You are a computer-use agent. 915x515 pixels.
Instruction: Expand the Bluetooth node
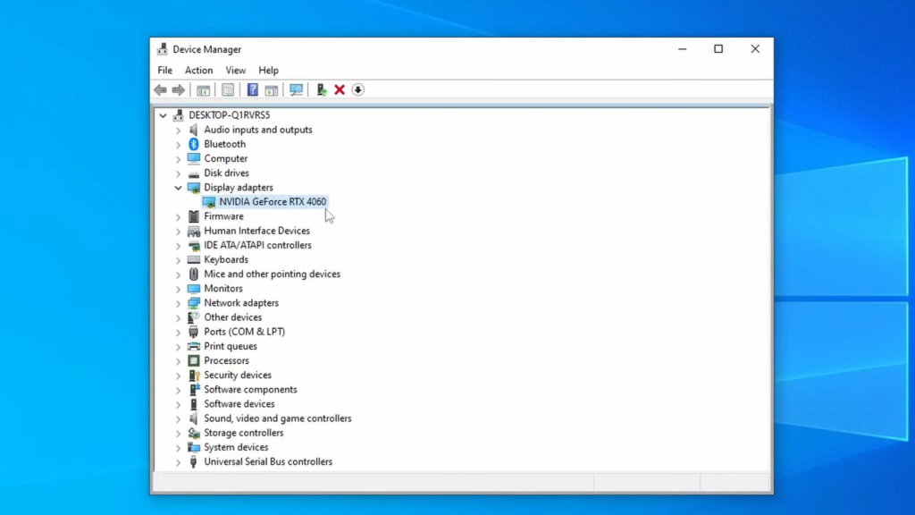point(178,145)
